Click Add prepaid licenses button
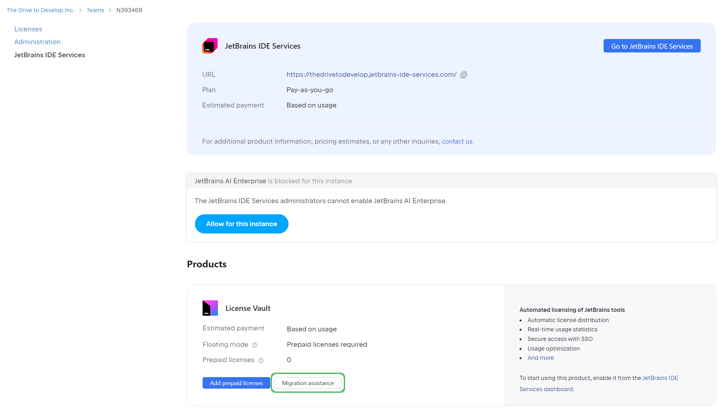The height and width of the screenshot is (411, 725). click(x=236, y=383)
